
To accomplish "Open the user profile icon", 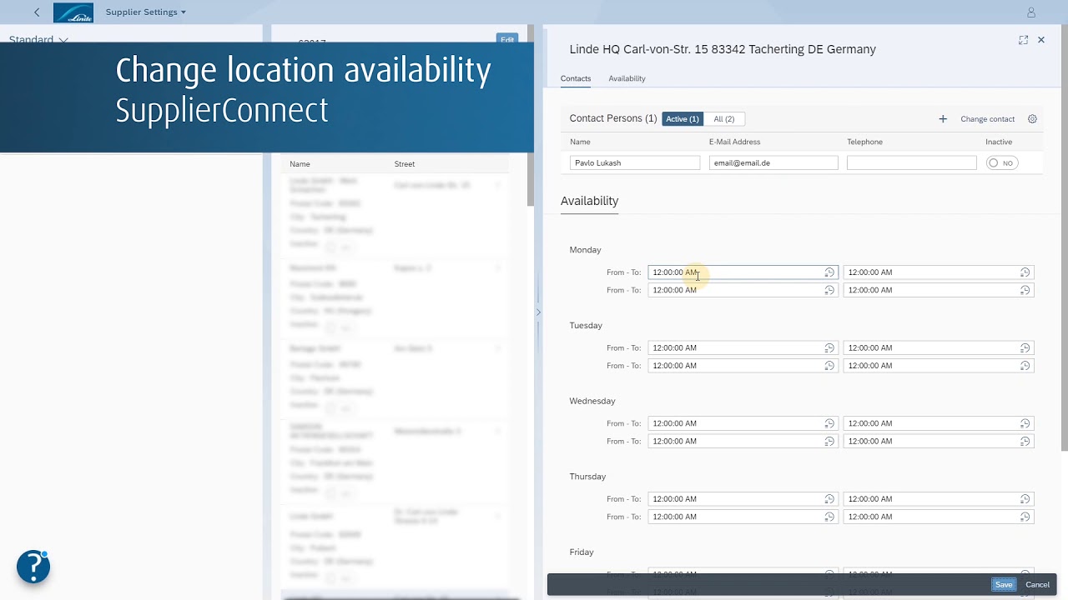I will pos(1031,12).
